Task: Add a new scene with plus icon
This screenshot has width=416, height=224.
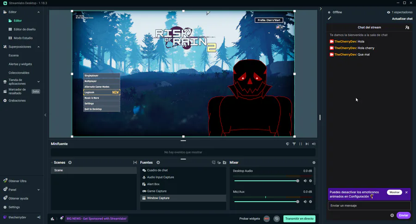Action: click(x=70, y=162)
